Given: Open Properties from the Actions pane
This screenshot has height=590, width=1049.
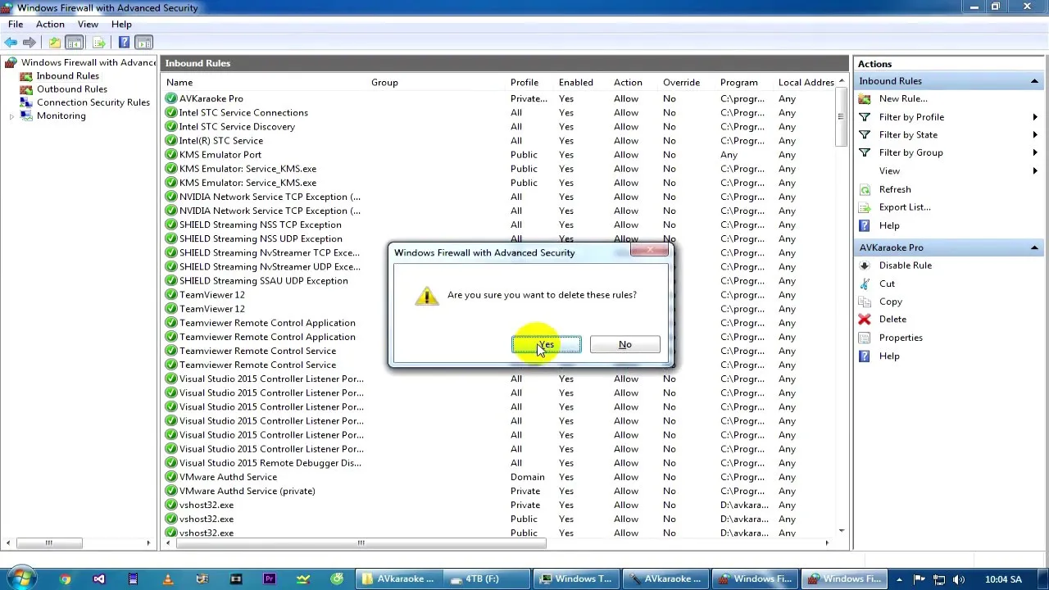Looking at the screenshot, I should (x=901, y=338).
